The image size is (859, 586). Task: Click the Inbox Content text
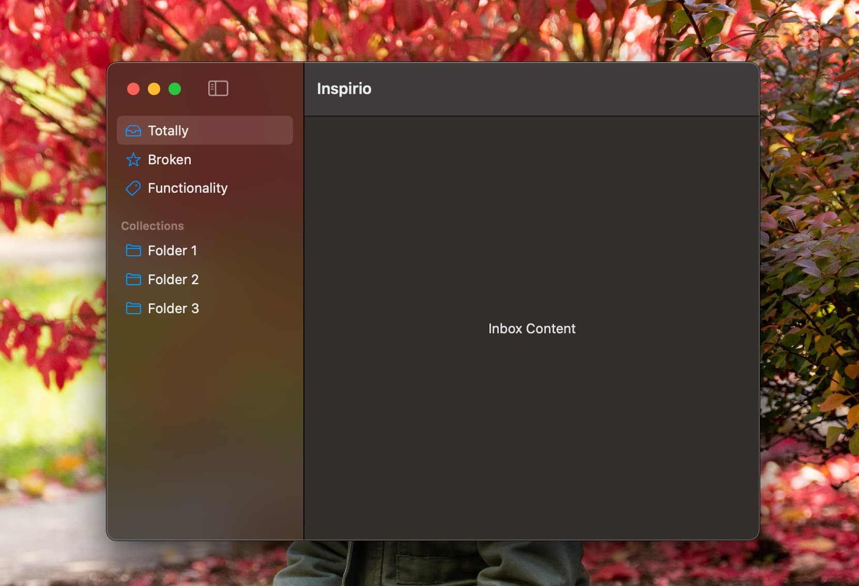(x=532, y=329)
